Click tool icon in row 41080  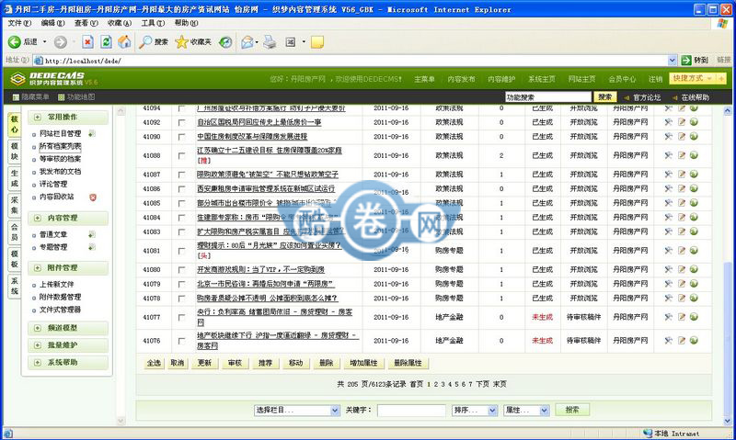pyautogui.click(x=669, y=269)
